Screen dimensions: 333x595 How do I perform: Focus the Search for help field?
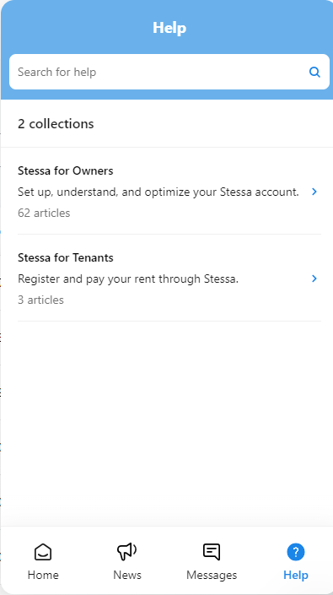169,72
